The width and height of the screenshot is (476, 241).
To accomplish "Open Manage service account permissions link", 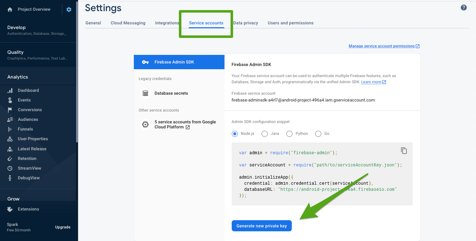I will pyautogui.click(x=382, y=46).
